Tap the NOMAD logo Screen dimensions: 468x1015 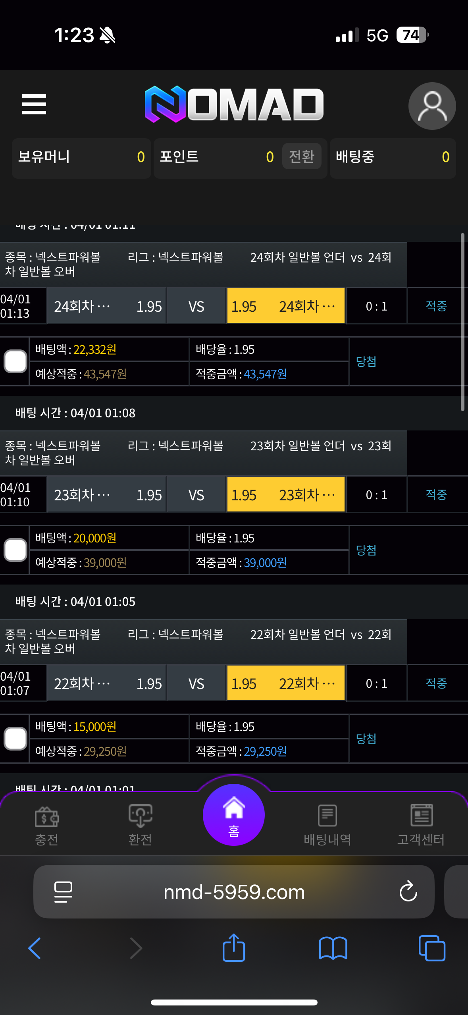tap(234, 104)
